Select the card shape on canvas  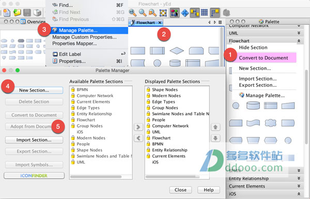pyautogui.click(x=196, y=51)
